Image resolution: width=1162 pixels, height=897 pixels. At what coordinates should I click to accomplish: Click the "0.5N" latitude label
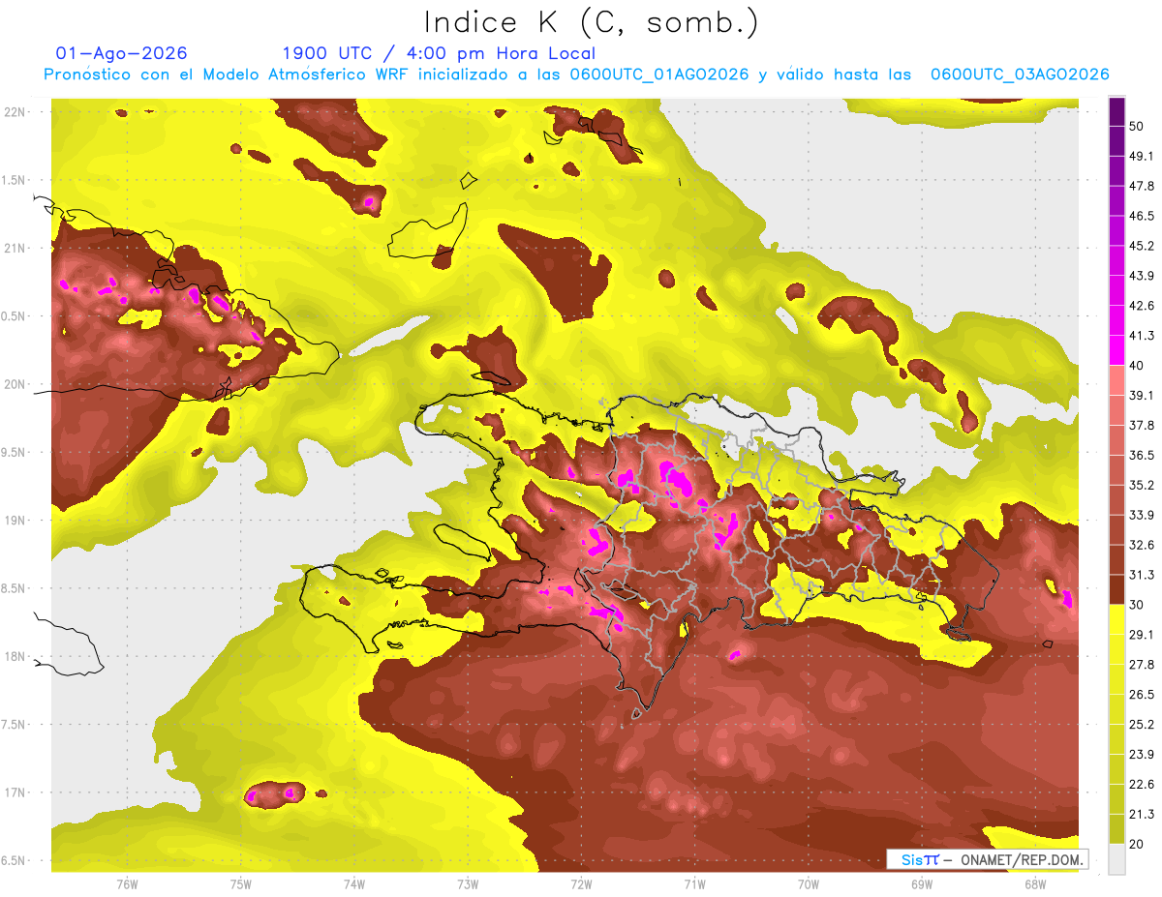pos(14,316)
